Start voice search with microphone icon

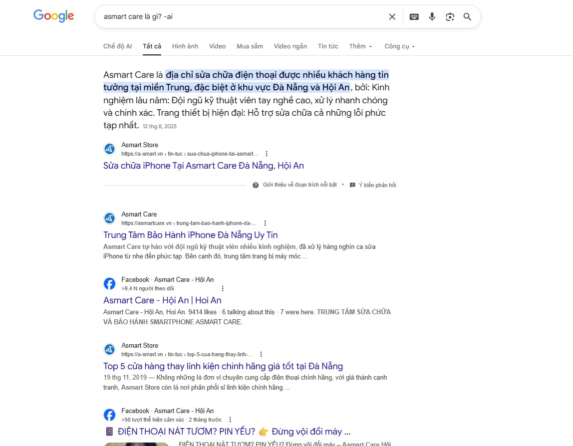432,17
